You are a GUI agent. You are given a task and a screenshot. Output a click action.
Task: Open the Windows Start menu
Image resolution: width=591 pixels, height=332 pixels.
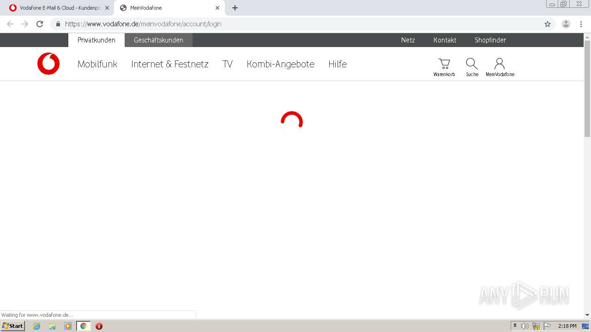13,326
